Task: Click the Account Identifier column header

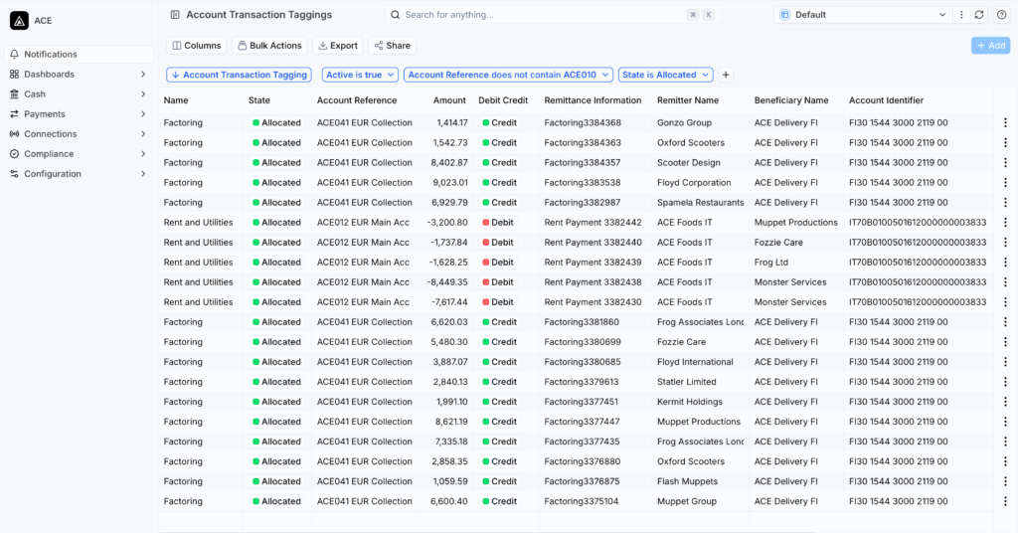Action: 886,100
